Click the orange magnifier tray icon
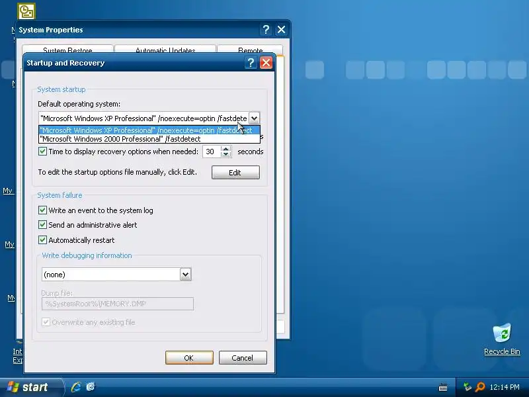The image size is (529, 397). (x=480, y=387)
